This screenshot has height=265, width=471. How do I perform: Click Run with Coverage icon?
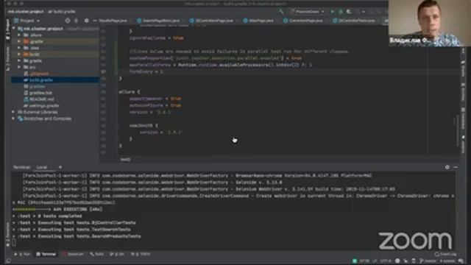click(x=349, y=12)
